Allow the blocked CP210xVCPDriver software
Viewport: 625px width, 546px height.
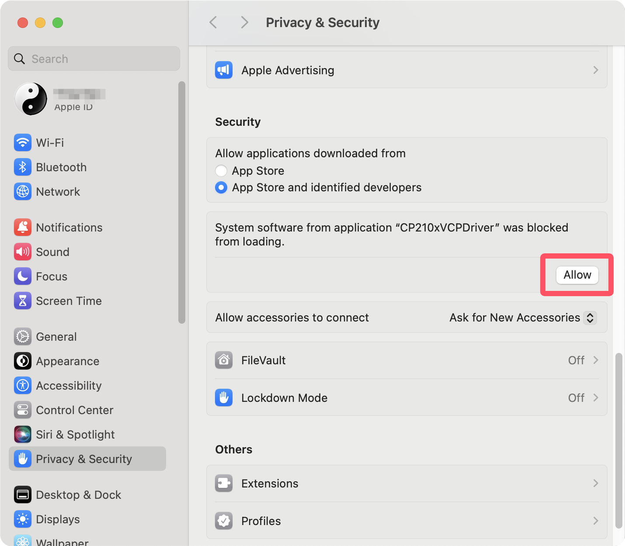click(577, 275)
